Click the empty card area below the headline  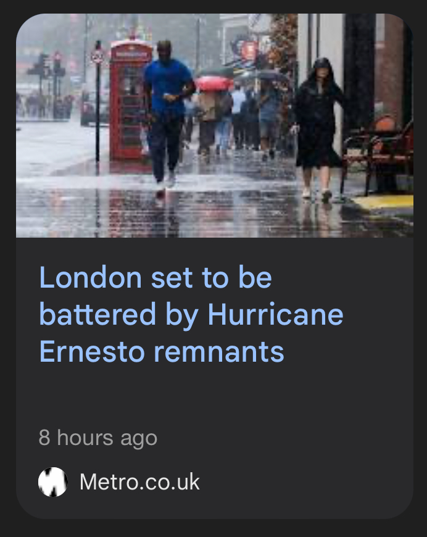coord(215,396)
